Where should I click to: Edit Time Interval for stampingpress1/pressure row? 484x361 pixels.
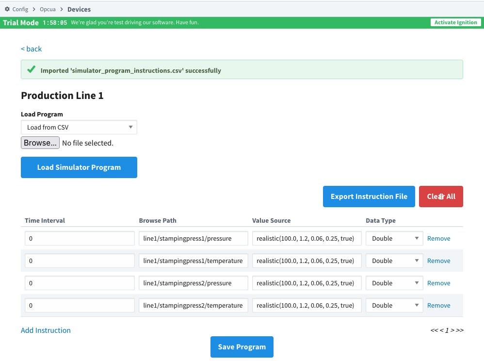point(80,238)
